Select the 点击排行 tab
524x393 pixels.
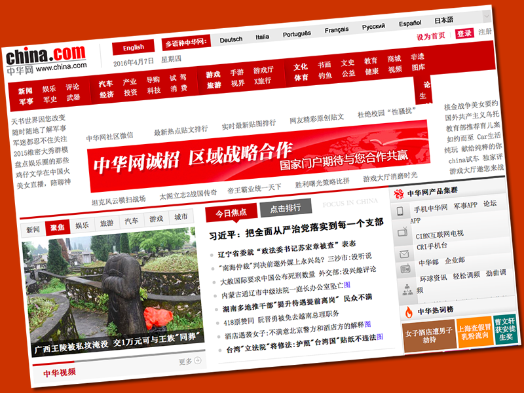[286, 208]
